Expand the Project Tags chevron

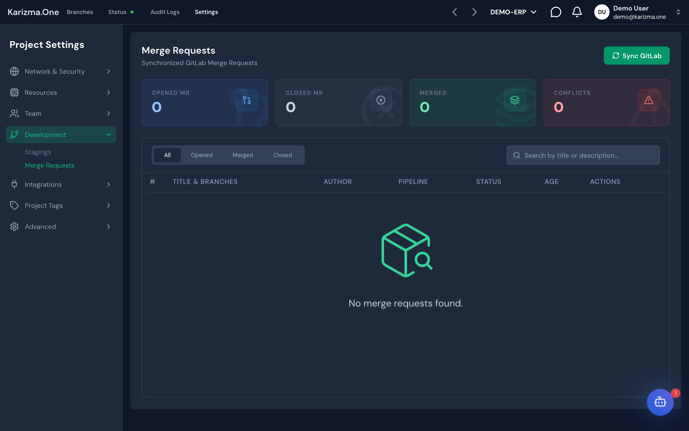[x=108, y=205]
